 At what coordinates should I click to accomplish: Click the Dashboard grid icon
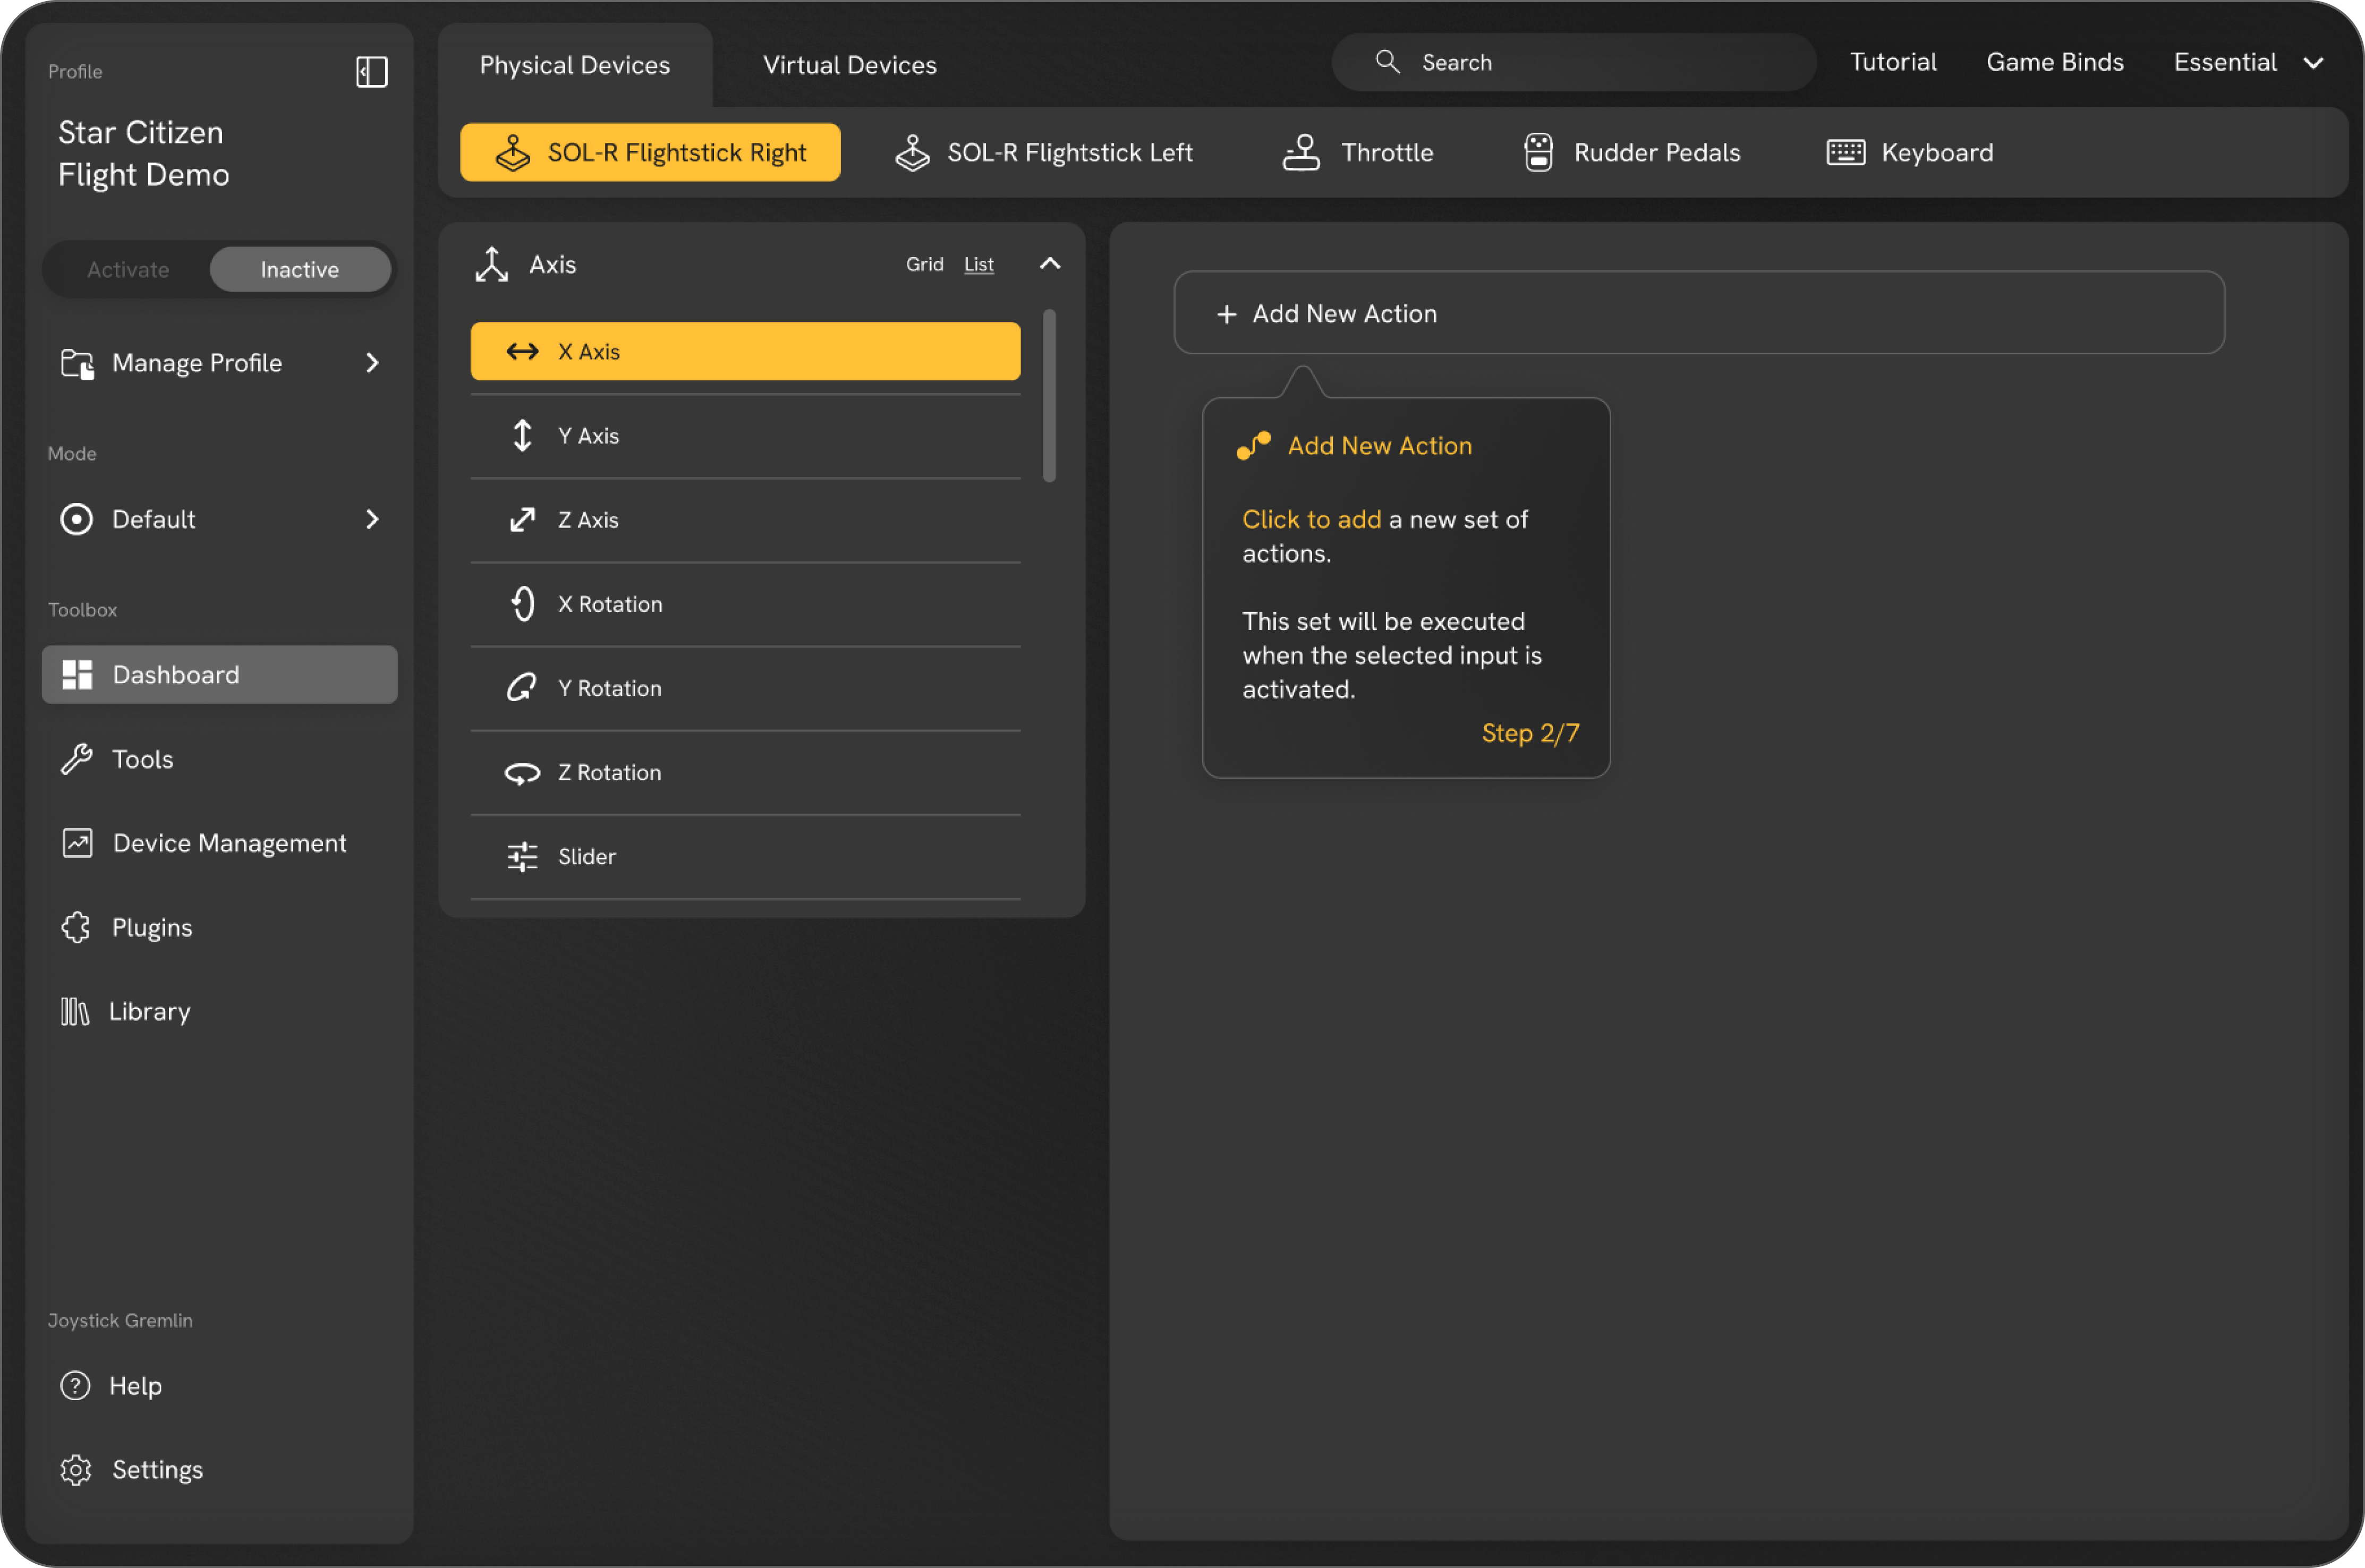[77, 675]
